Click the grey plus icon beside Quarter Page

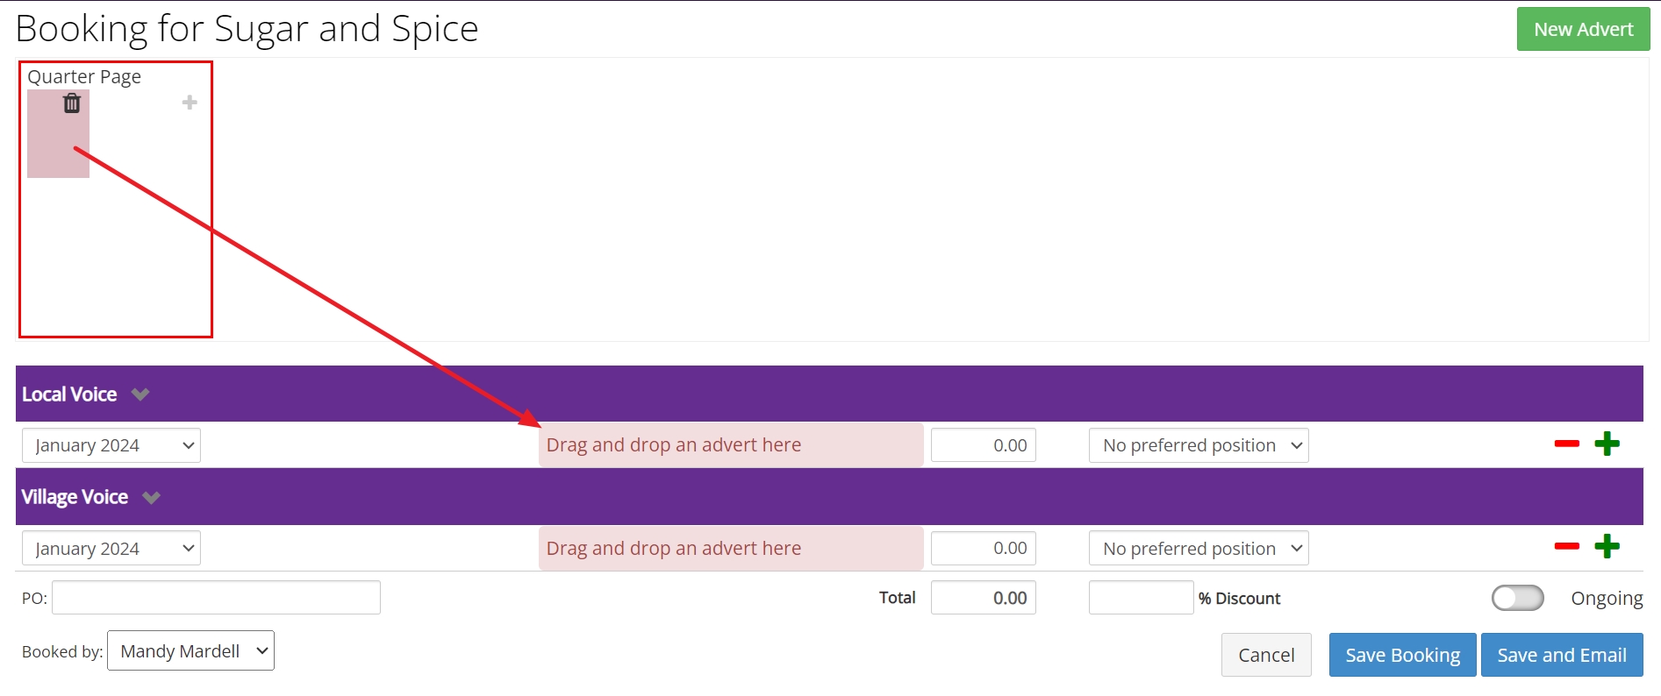tap(190, 103)
